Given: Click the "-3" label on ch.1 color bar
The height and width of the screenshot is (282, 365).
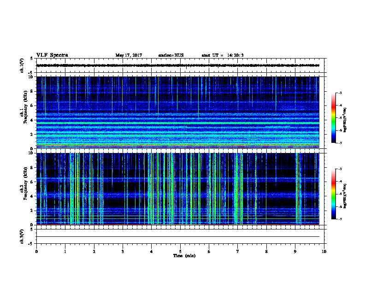Looking at the screenshot, I should (x=340, y=93).
